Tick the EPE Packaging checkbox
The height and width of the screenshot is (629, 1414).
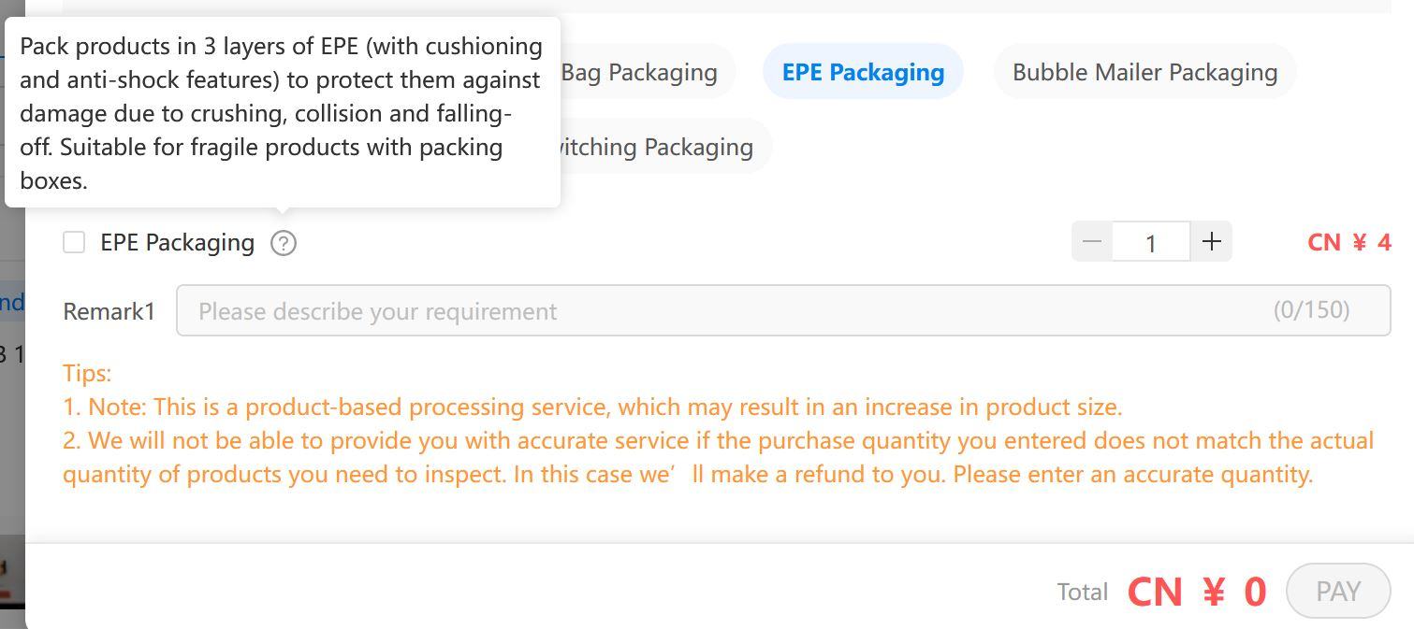[x=74, y=242]
